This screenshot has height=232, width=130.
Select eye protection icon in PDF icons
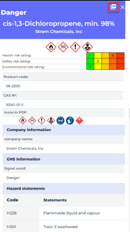coord(60,121)
